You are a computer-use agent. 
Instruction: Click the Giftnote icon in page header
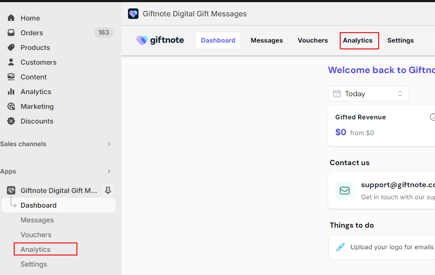pos(133,14)
